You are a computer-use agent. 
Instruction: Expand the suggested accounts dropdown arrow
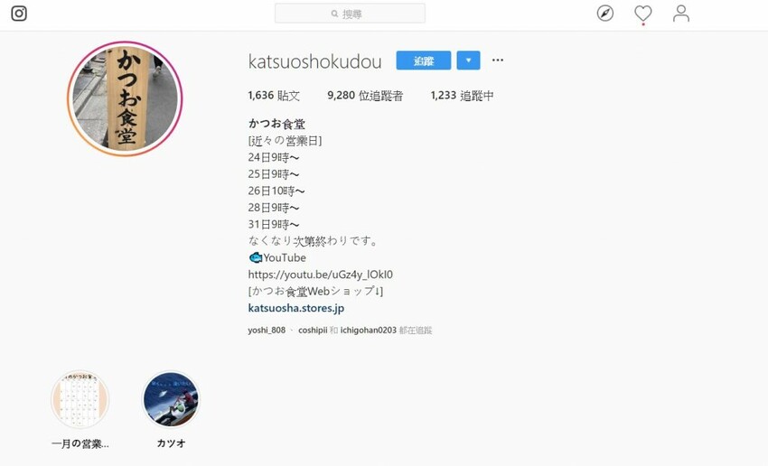468,61
